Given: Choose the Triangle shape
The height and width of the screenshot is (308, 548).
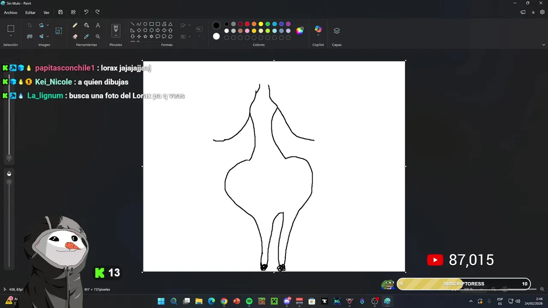Looking at the screenshot, I should coord(170,24).
